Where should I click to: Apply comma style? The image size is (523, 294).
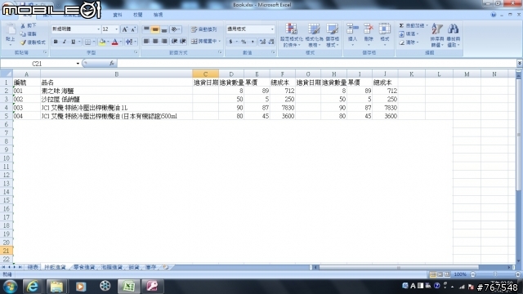coord(253,42)
